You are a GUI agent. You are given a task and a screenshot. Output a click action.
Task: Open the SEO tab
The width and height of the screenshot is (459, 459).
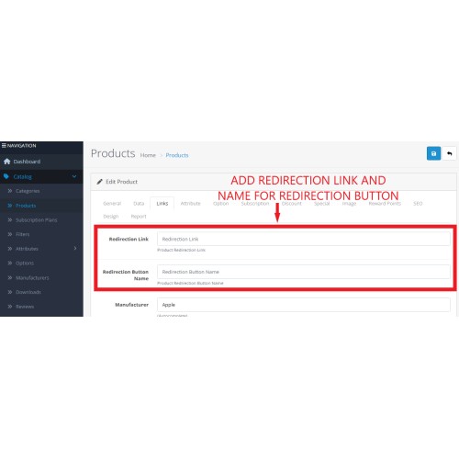point(418,204)
